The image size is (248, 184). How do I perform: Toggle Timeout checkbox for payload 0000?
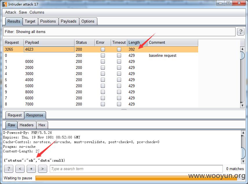click(x=119, y=61)
